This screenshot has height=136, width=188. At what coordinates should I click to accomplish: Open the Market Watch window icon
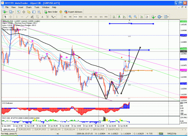pos(18,12)
